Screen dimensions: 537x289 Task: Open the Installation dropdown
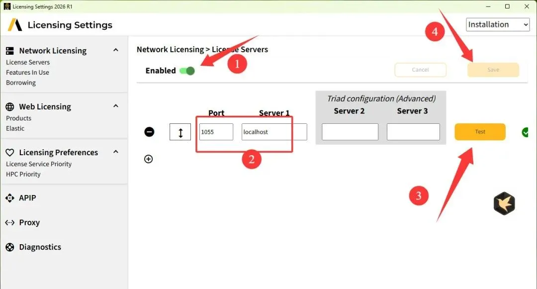[498, 25]
